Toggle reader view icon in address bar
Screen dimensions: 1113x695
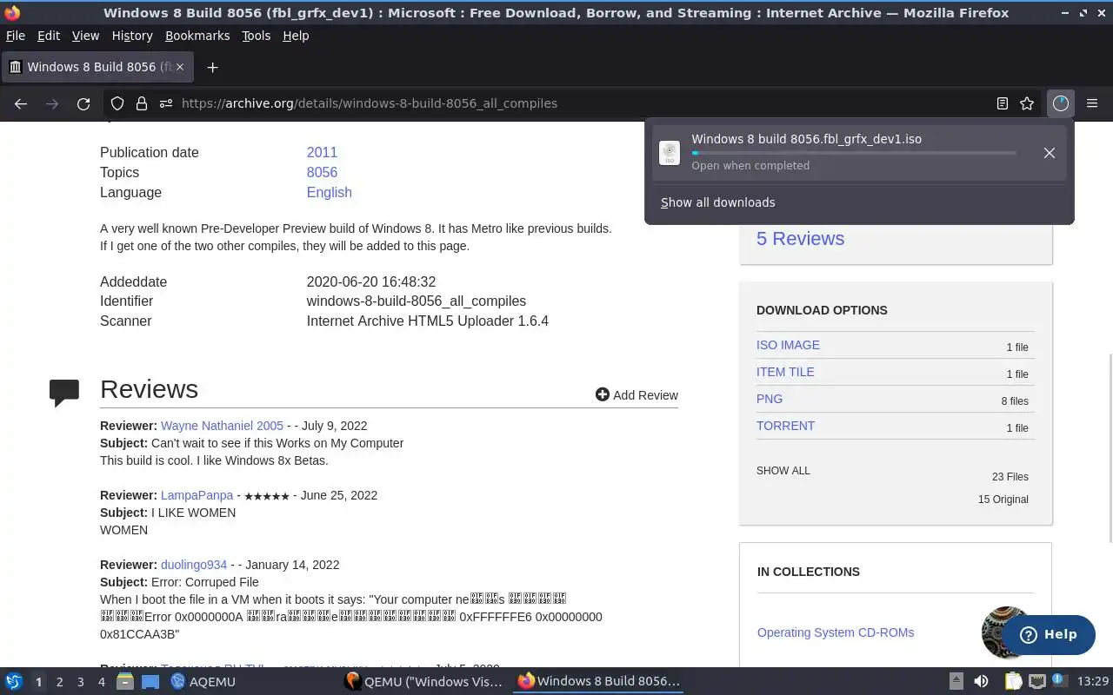pos(1003,103)
